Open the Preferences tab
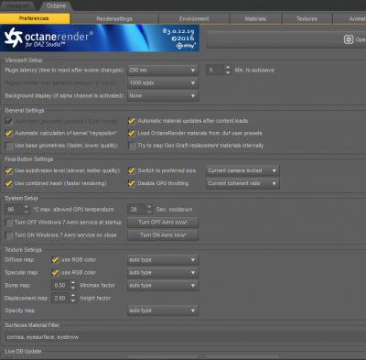Image resolution: width=366 pixels, height=360 pixels. tap(35, 18)
